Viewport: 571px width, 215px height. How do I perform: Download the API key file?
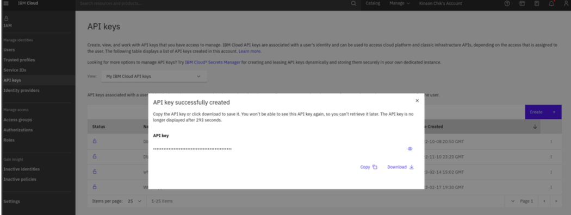pos(401,167)
